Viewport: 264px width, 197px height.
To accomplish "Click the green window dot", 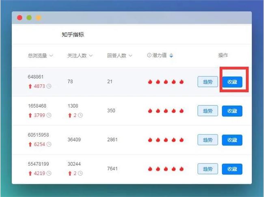I will pos(29,18).
